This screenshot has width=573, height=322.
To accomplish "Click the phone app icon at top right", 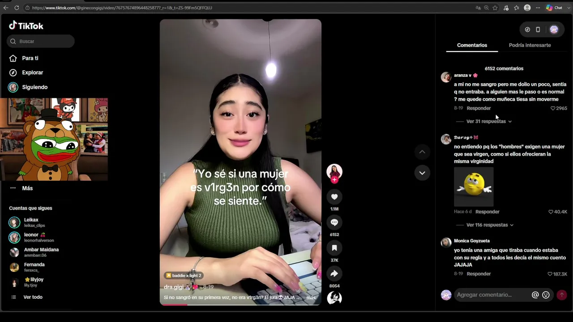I will tap(538, 30).
